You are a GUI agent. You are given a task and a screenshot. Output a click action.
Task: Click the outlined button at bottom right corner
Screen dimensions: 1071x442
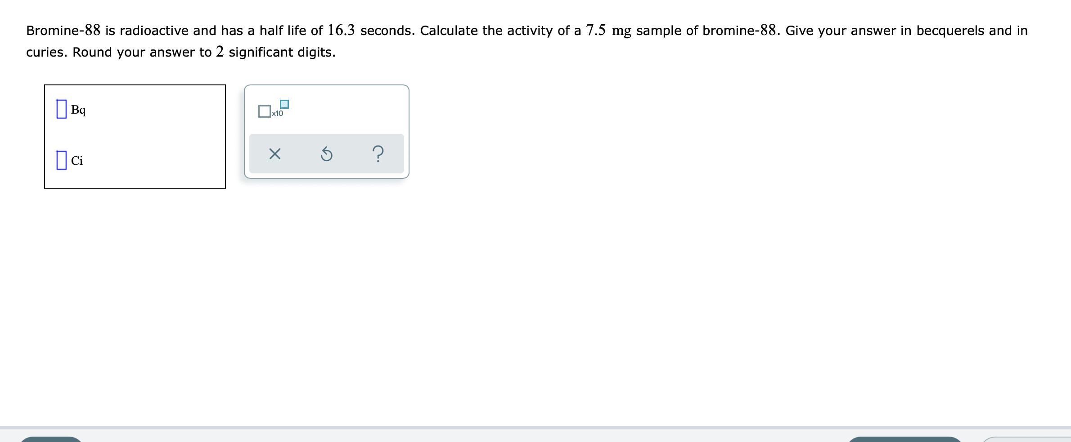[x=1026, y=439]
